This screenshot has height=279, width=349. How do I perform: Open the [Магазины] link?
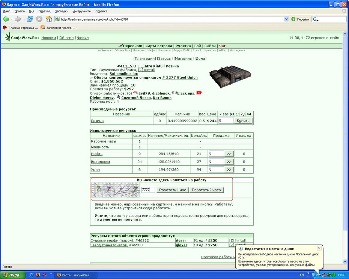pyautogui.click(x=184, y=58)
